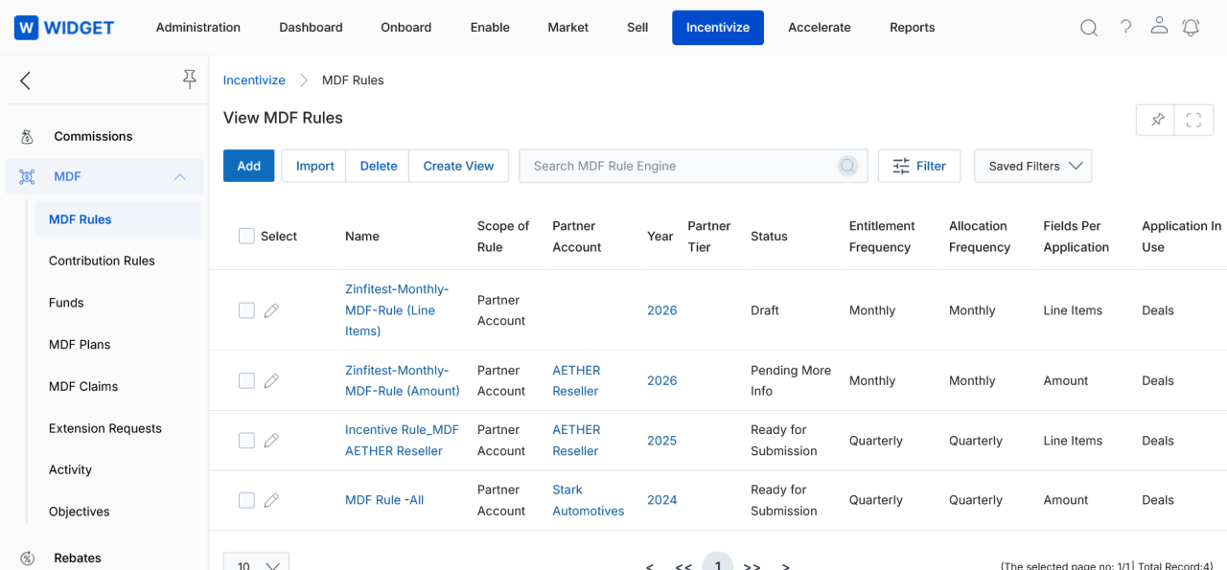
Task: Click the Incentivize breadcrumb link
Action: tap(254, 80)
